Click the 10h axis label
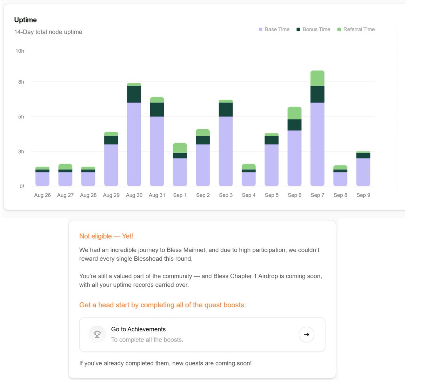 pyautogui.click(x=20, y=51)
